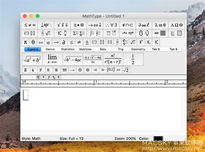Open the spaces and ellipses palette
The height and width of the screenshot is (152, 205).
coord(46,25)
